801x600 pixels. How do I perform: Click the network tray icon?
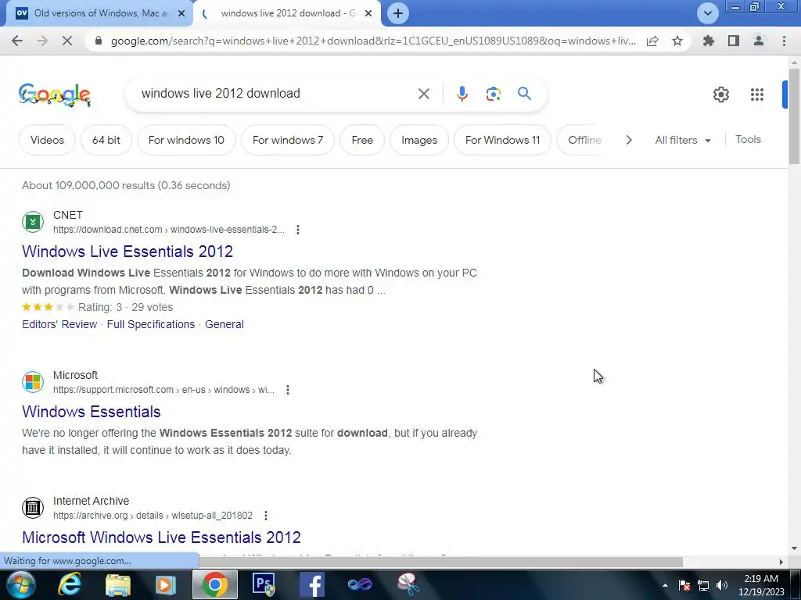703,585
